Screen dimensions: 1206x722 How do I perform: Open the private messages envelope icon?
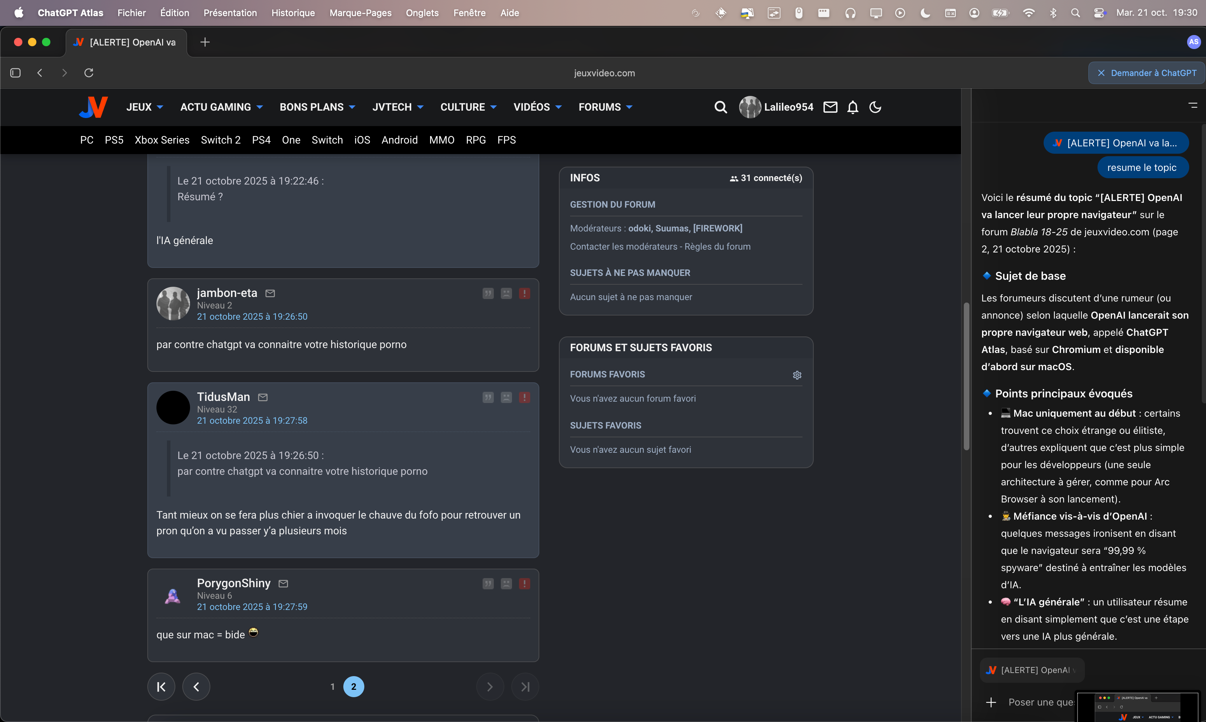tap(830, 107)
